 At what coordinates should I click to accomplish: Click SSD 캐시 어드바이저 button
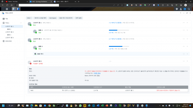point(66,18)
